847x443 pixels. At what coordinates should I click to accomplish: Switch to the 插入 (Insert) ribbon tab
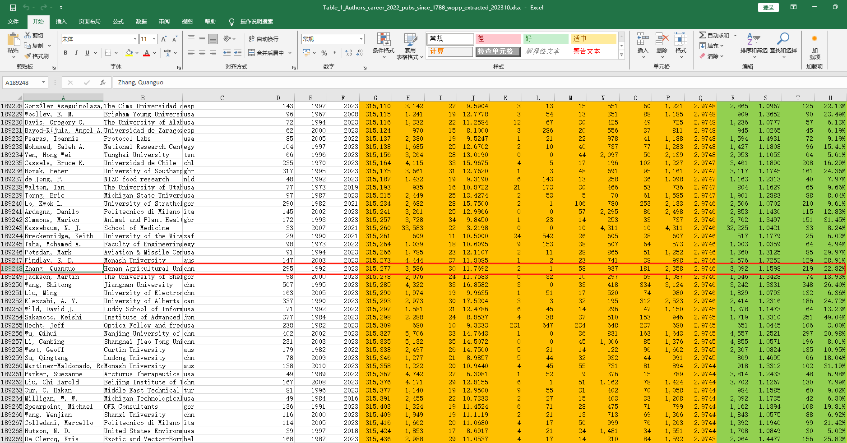point(61,22)
